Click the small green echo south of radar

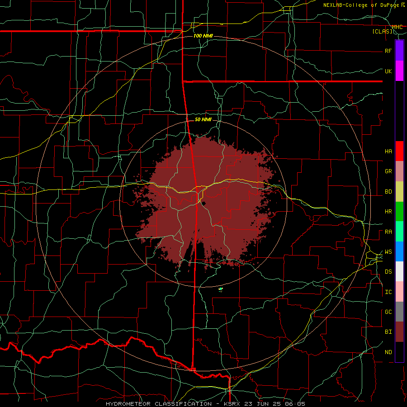(221, 289)
